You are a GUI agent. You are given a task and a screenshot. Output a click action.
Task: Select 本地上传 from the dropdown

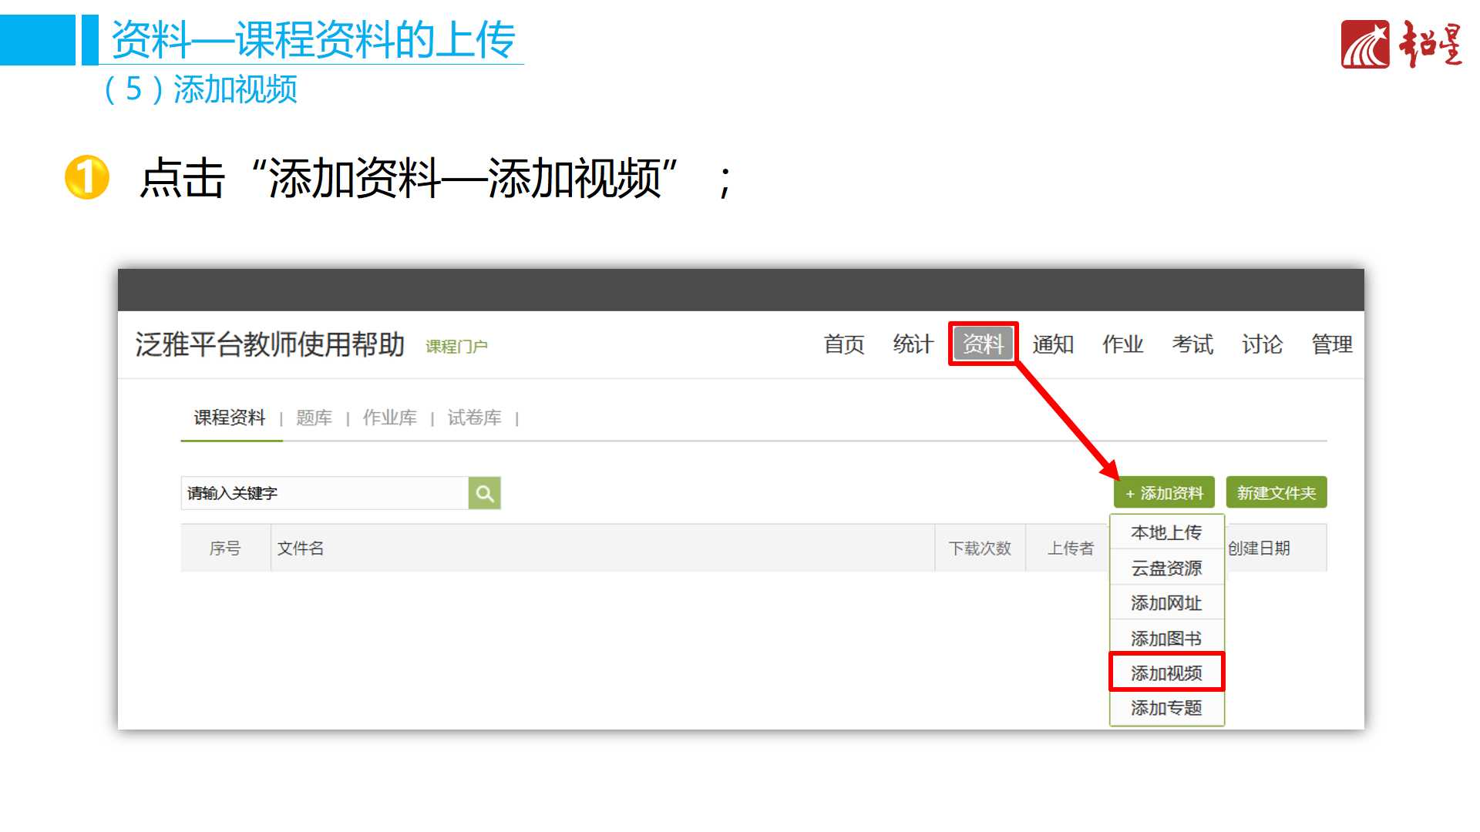[x=1166, y=532]
